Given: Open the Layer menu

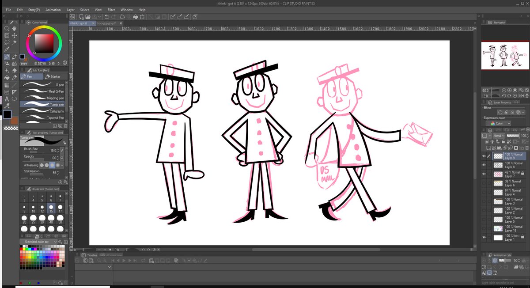Looking at the screenshot, I should coord(71,10).
